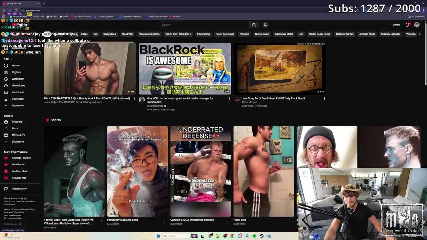This screenshot has height=240, width=427.
Task: Open options for the GYM HARDSTYLE mix
Action: click(135, 99)
